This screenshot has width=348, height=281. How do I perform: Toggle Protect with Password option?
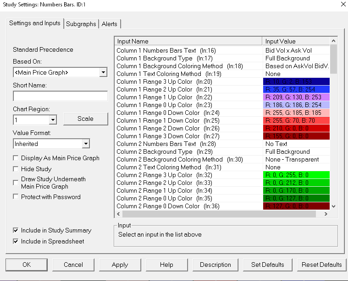pyautogui.click(x=17, y=197)
